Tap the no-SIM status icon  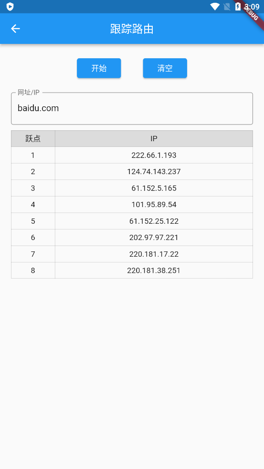click(x=227, y=7)
